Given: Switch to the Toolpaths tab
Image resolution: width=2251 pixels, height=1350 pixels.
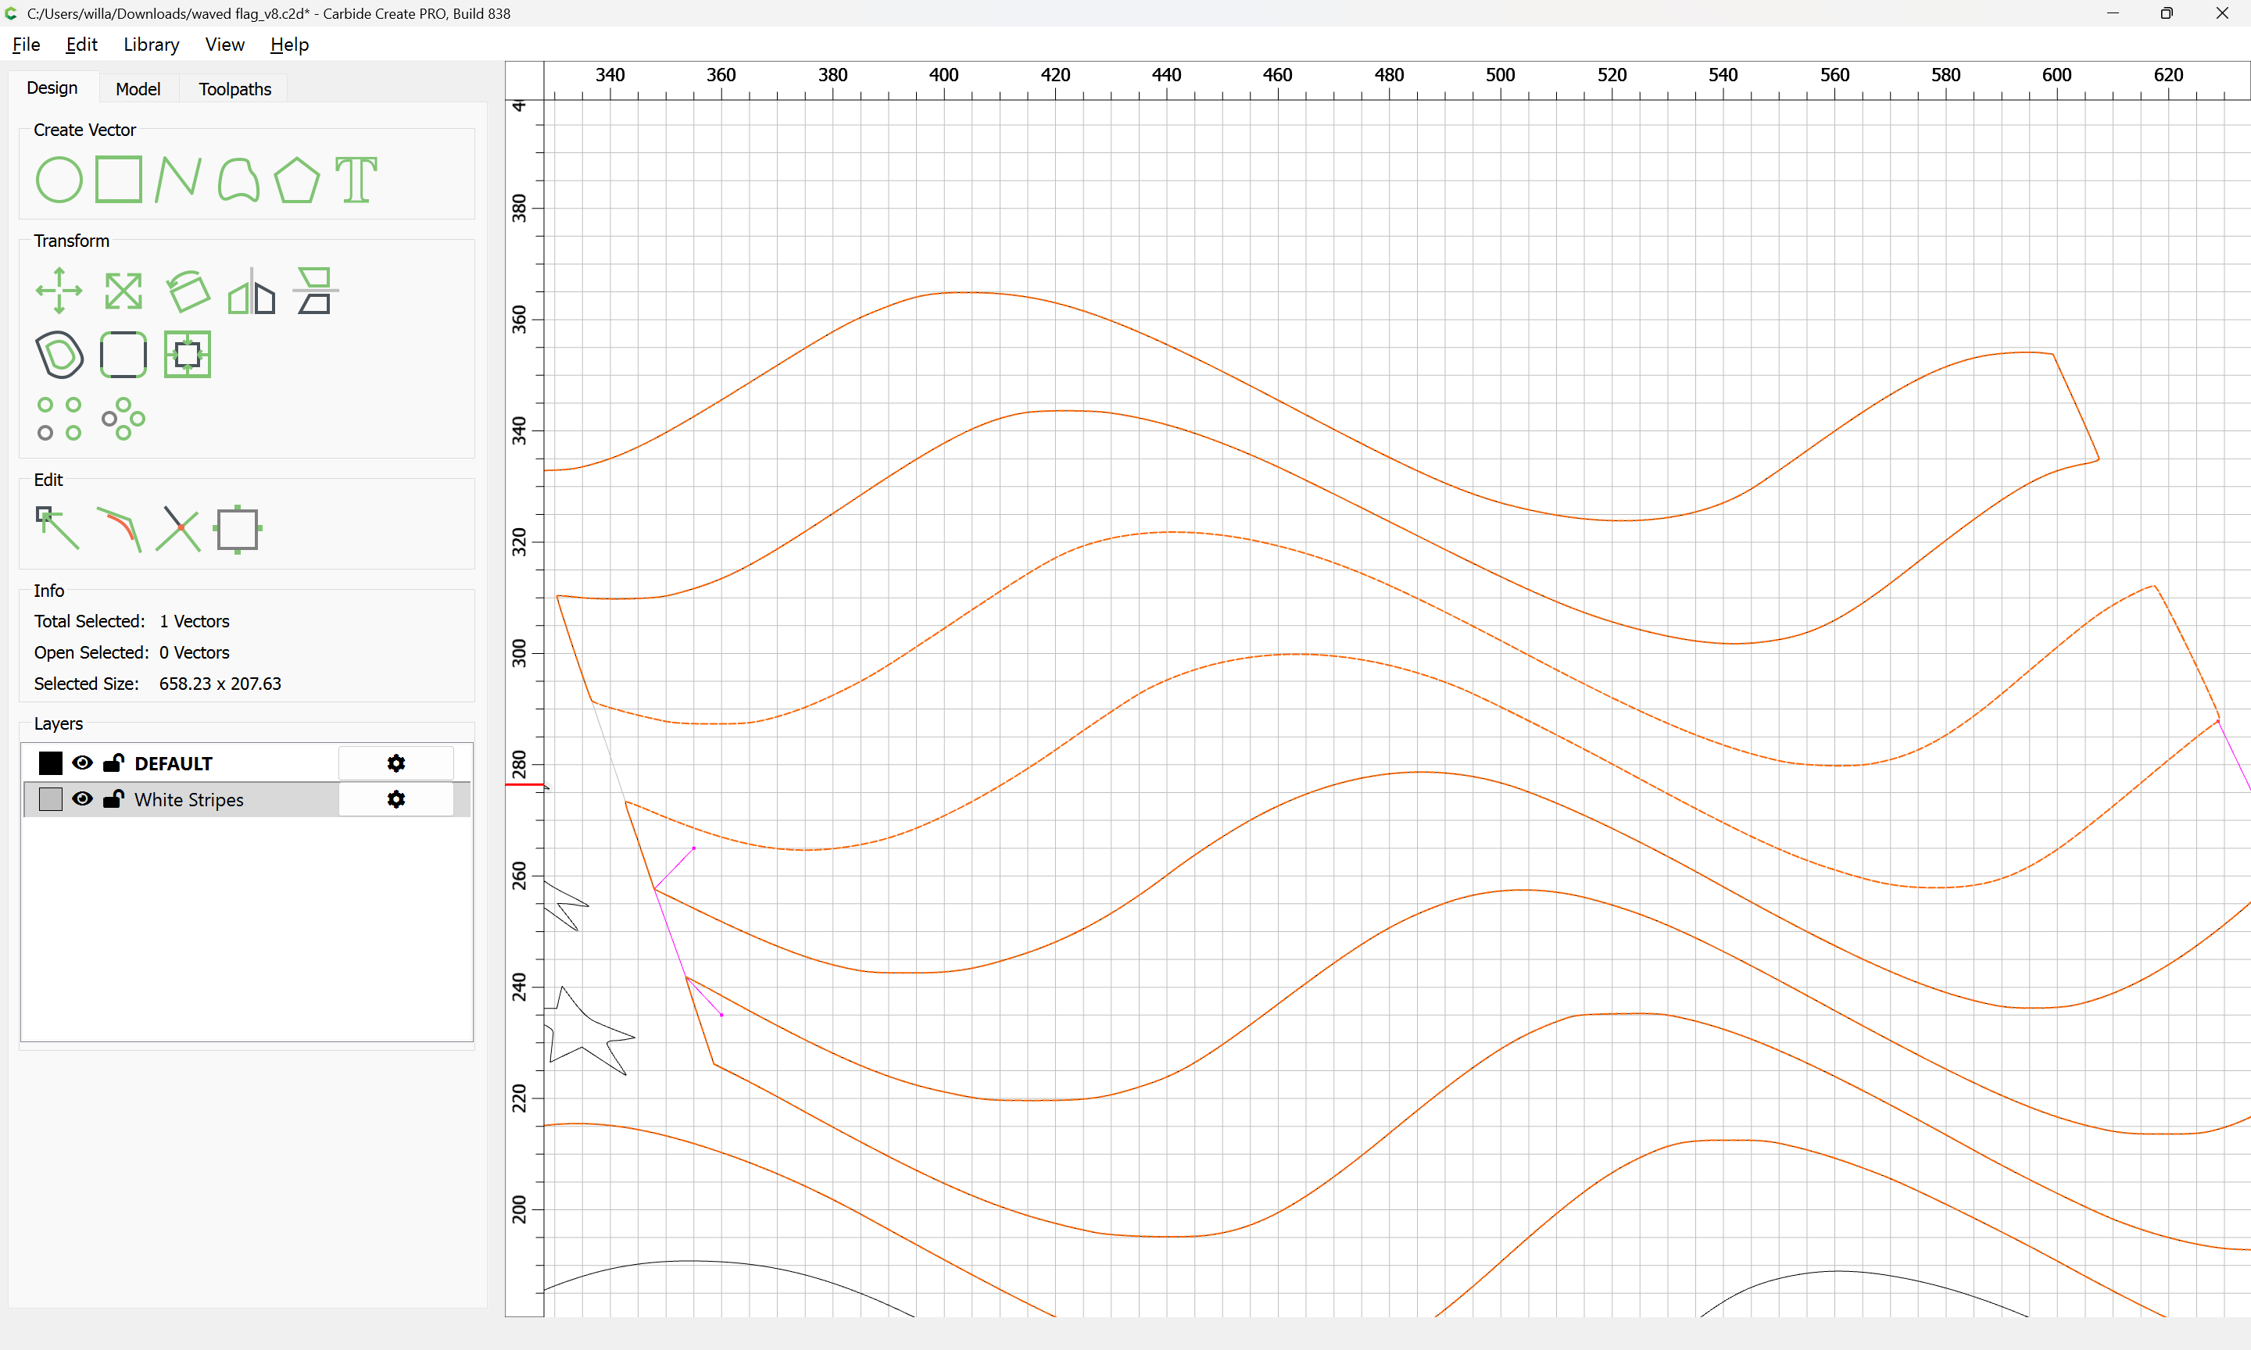Looking at the screenshot, I should [234, 88].
